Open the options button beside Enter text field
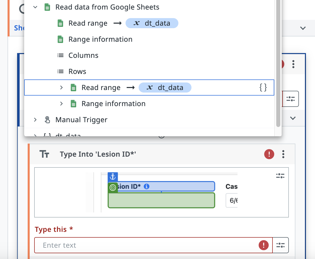The width and height of the screenshot is (315, 259). 280,245
